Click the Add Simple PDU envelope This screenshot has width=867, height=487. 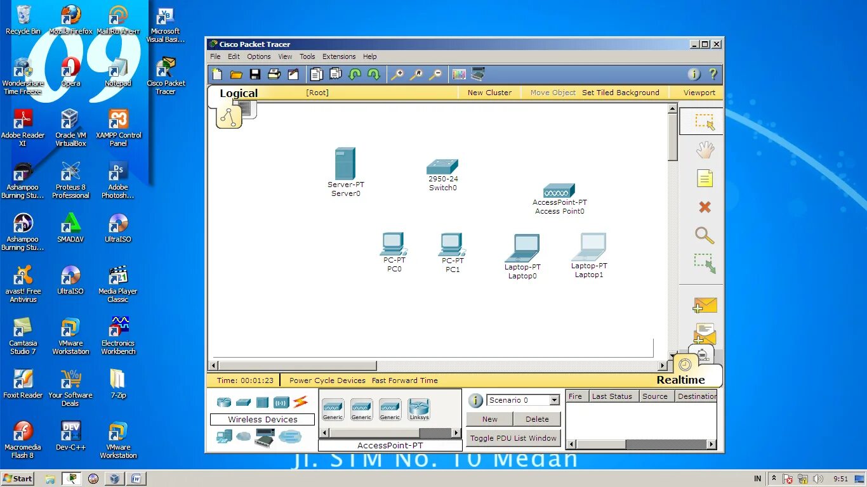(705, 306)
